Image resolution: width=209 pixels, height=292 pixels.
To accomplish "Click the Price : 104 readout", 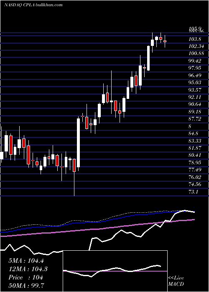I will coord(26,277).
